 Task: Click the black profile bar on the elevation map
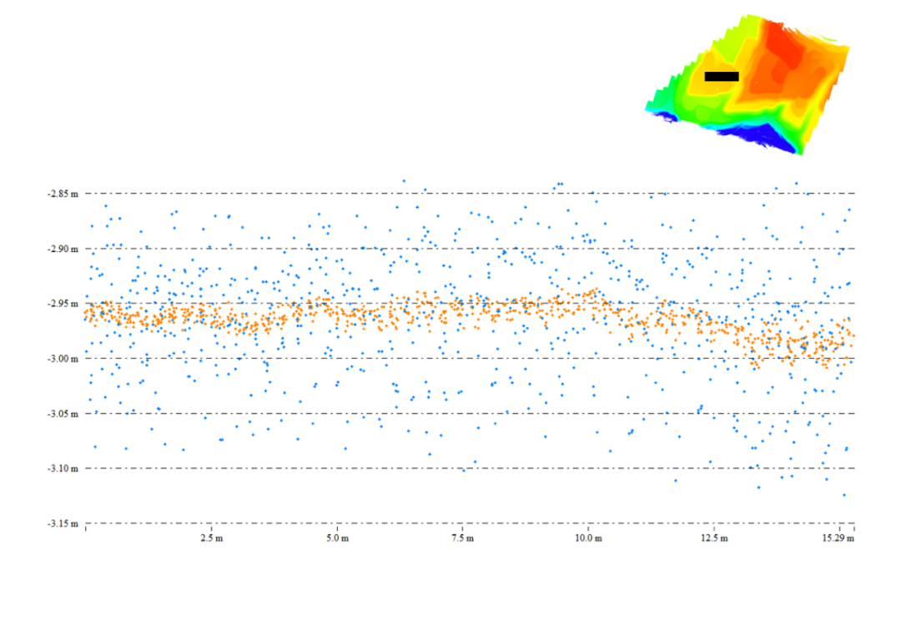(722, 77)
